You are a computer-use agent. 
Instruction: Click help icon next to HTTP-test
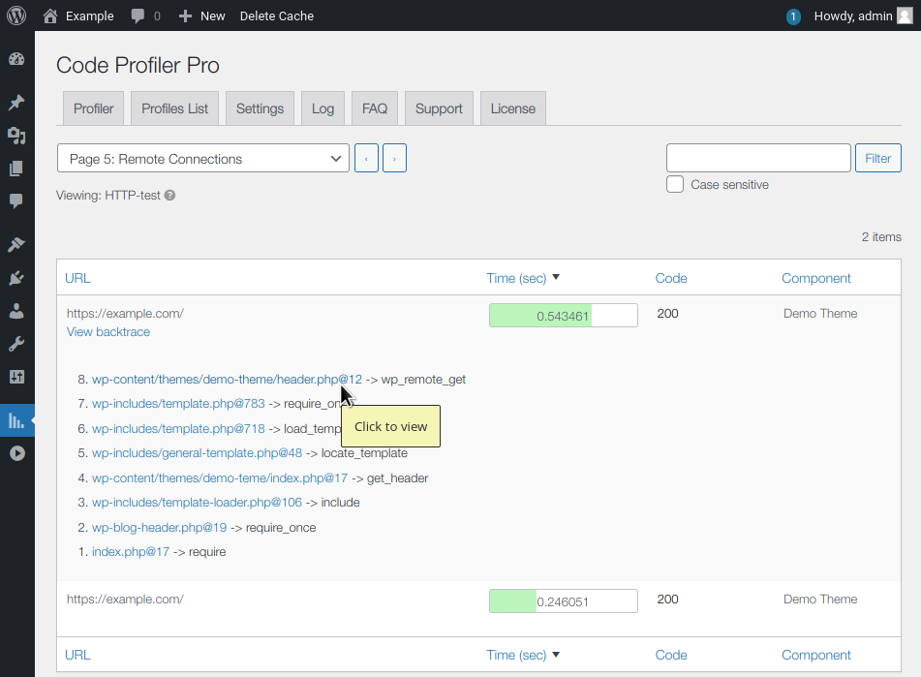(169, 196)
